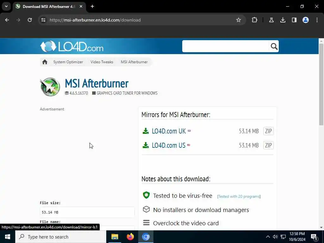Open File Explorer from taskbar
324x243 pixels.
point(115,237)
